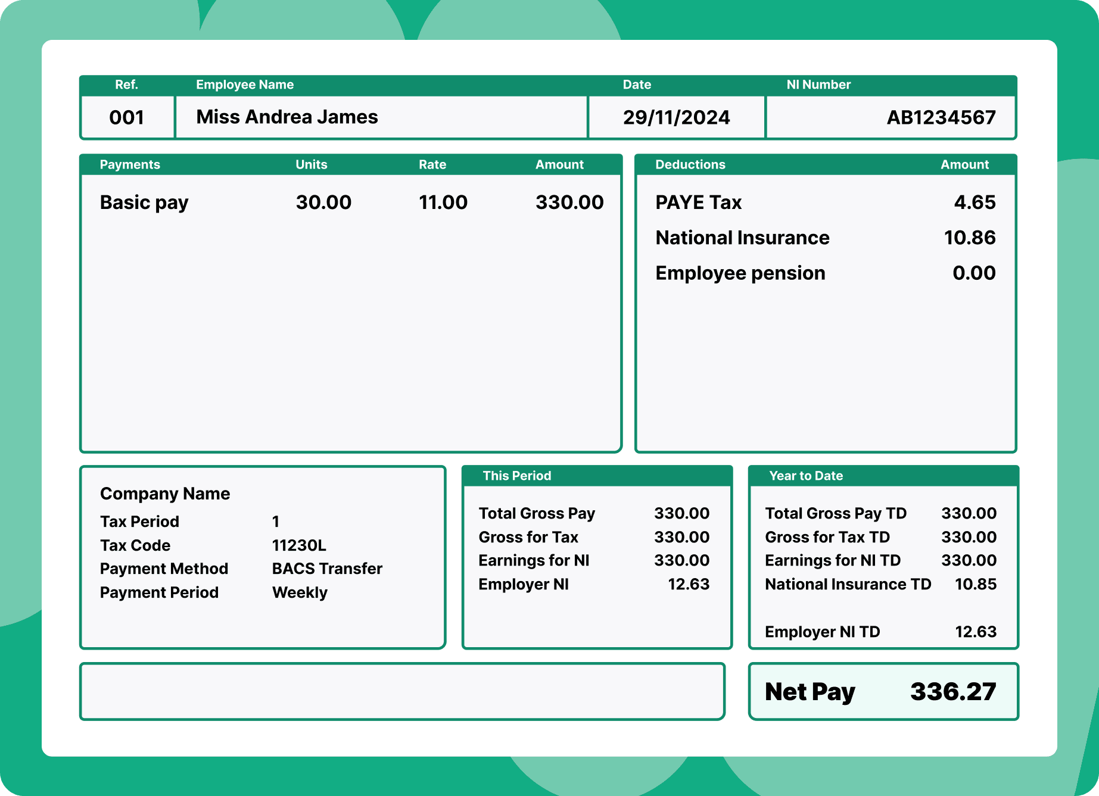Select This Period Employer NI value "12.63"

pyautogui.click(x=689, y=584)
